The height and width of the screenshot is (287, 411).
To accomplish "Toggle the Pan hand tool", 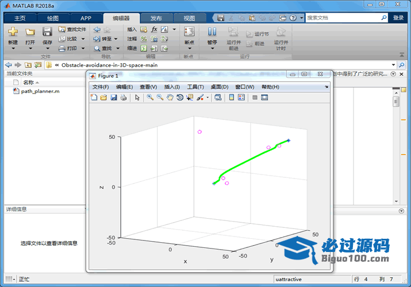I will pyautogui.click(x=170, y=98).
